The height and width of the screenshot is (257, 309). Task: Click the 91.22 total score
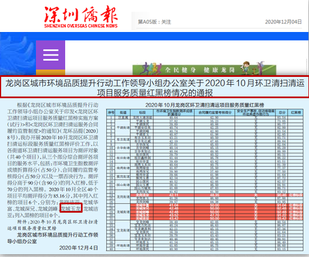coord(281,215)
